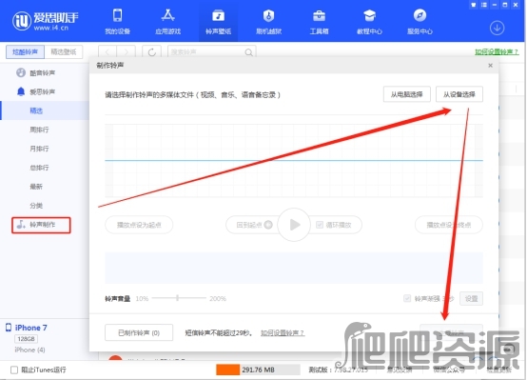
Task: Click the 从电脑选择 button
Action: 407,94
